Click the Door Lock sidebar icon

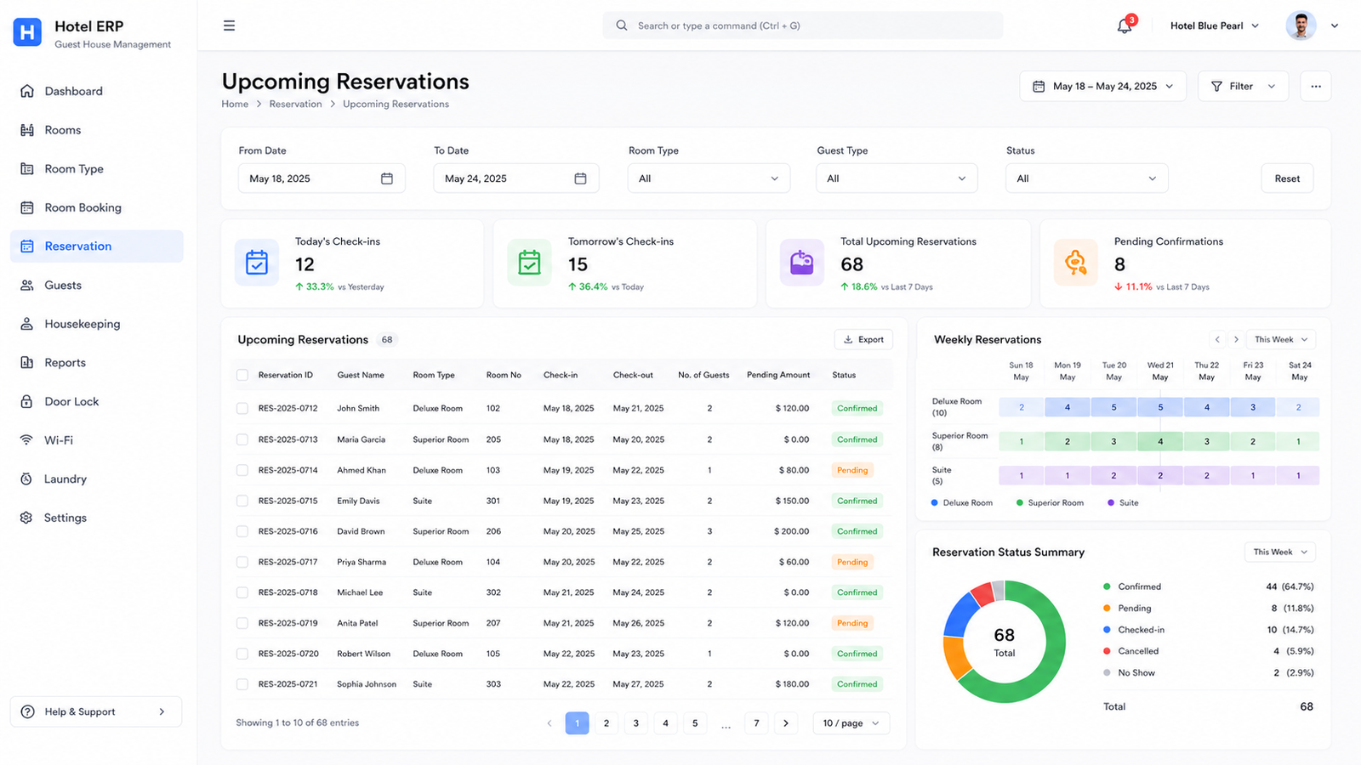(27, 401)
